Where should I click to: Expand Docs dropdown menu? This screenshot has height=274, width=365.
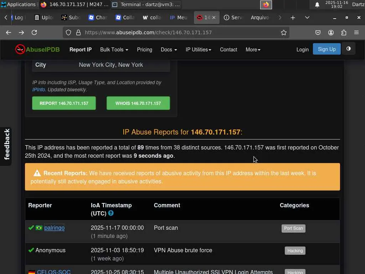tap(169, 50)
